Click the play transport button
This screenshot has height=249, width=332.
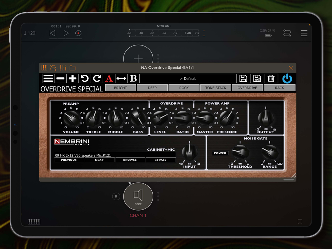click(66, 33)
